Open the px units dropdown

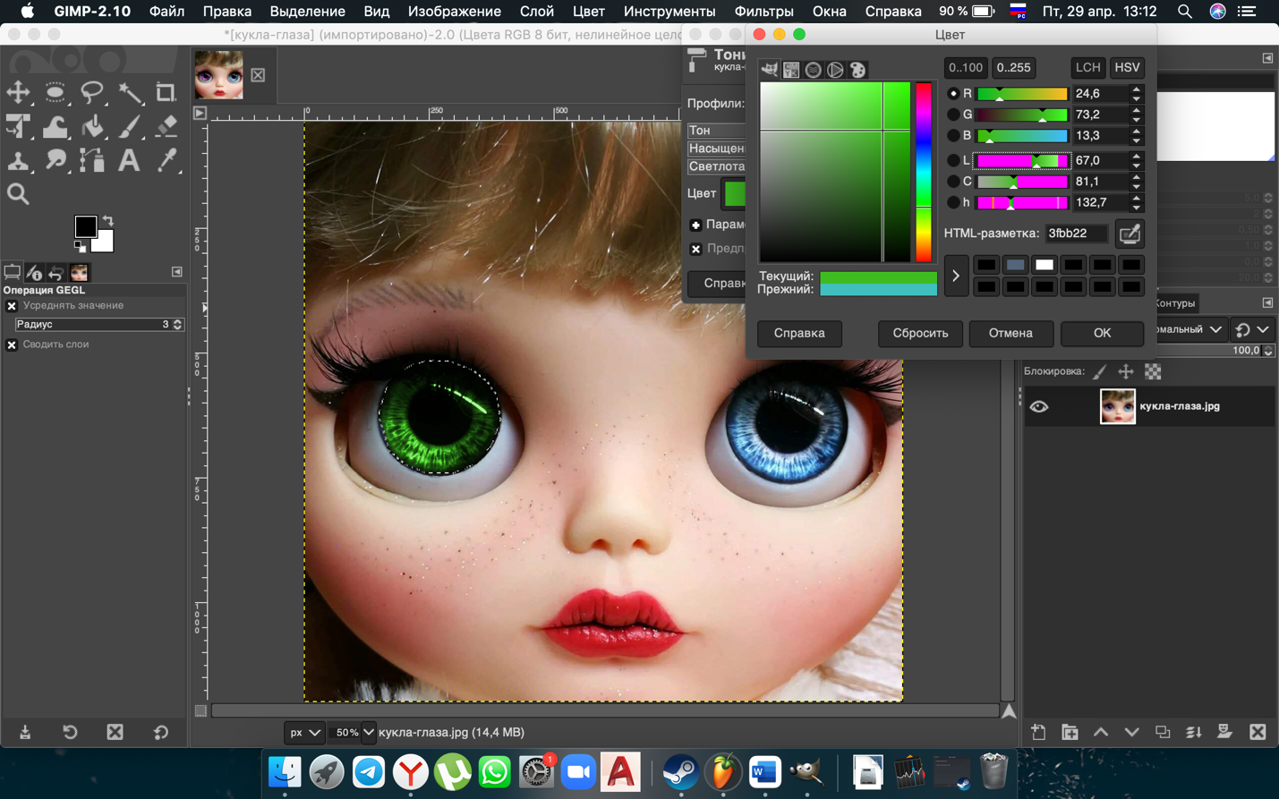(x=304, y=733)
